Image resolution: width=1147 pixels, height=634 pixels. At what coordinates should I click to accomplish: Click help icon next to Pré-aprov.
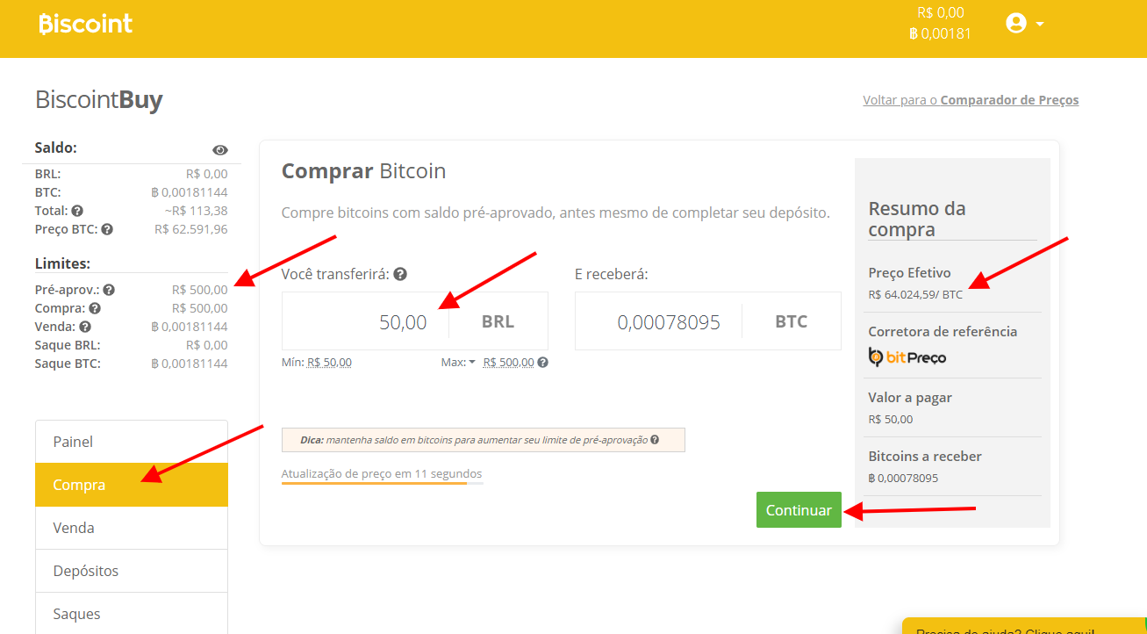click(x=110, y=290)
